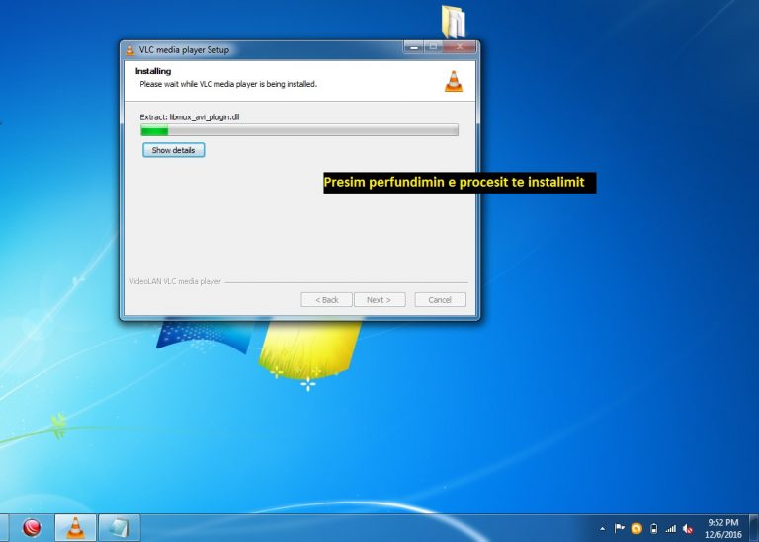Select the VLC installer taskbar button
Screen dimensions: 759x542
75,528
